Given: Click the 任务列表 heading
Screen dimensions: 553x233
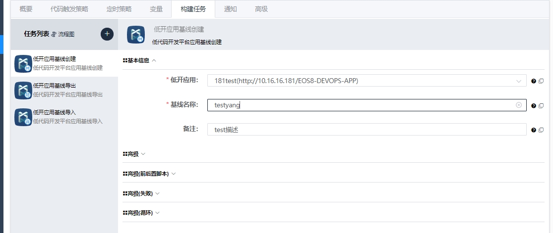Looking at the screenshot, I should click(x=37, y=34).
